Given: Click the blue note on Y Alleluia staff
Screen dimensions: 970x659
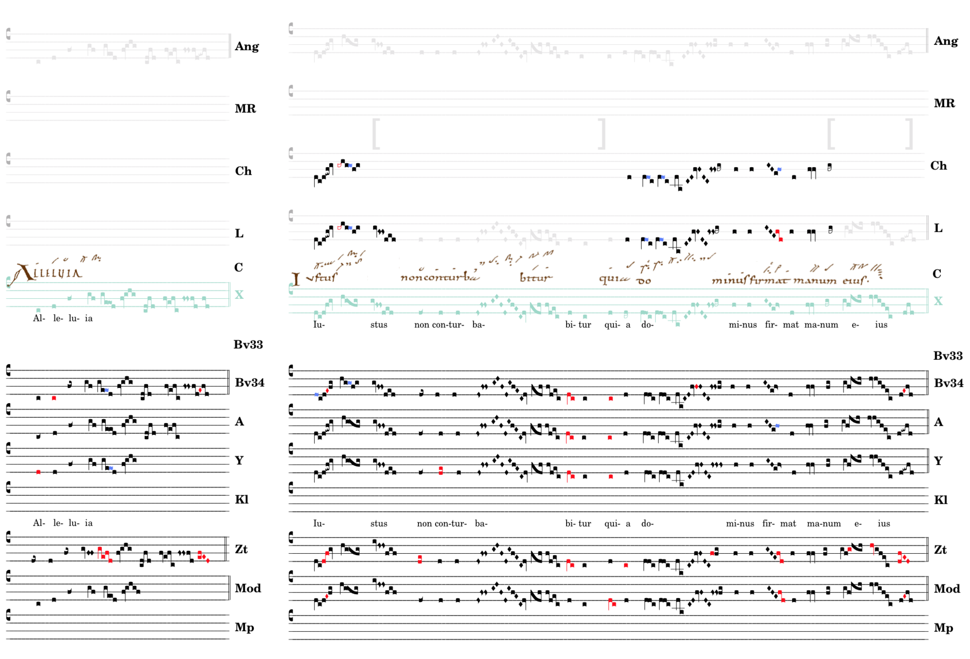Looking at the screenshot, I should click(110, 468).
